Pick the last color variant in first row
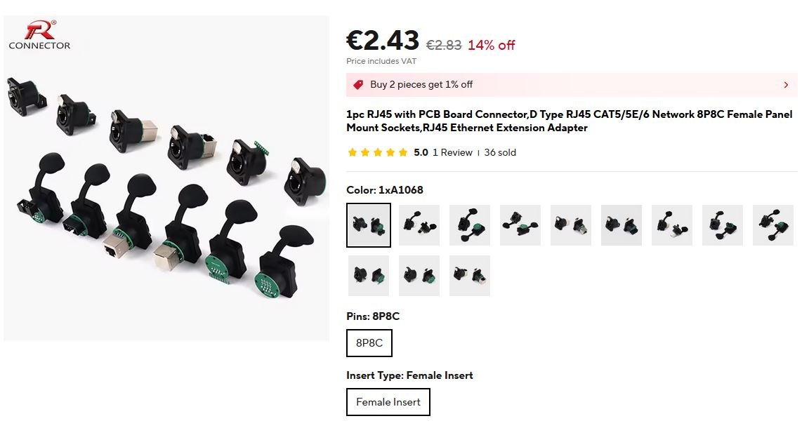Image resolution: width=809 pixels, height=428 pixels. pos(773,225)
